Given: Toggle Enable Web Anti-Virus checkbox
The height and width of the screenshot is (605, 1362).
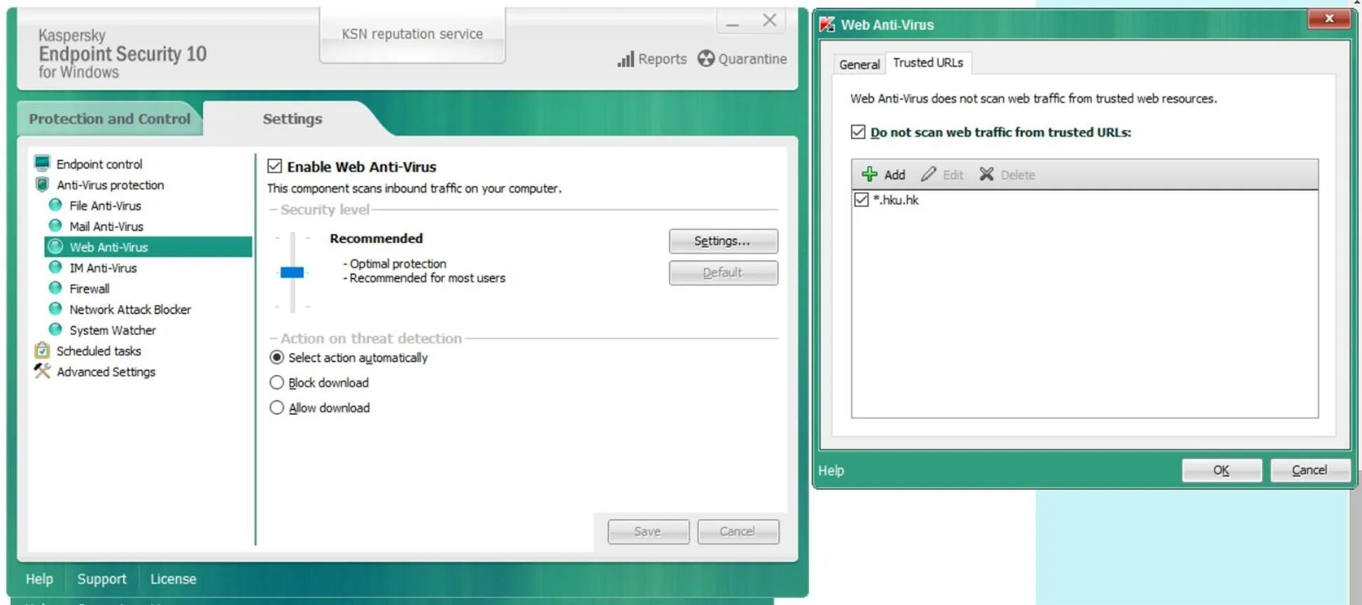Looking at the screenshot, I should (274, 166).
